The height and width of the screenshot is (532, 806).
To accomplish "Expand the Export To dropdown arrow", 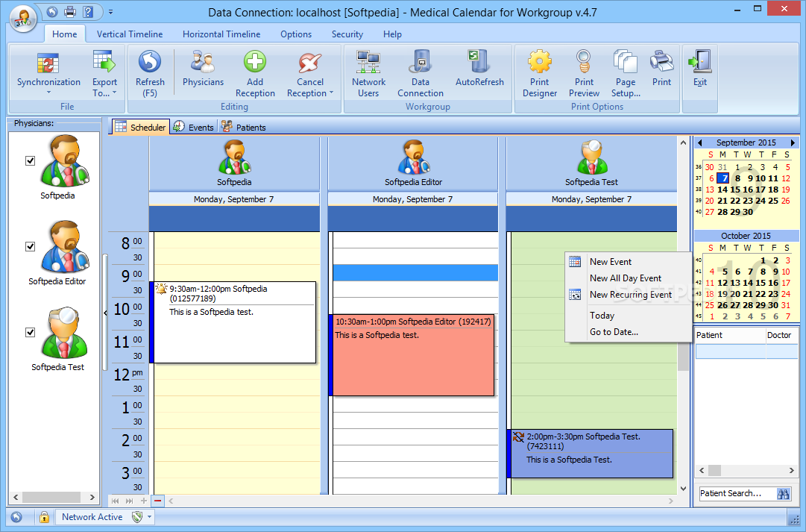I will click(x=114, y=93).
